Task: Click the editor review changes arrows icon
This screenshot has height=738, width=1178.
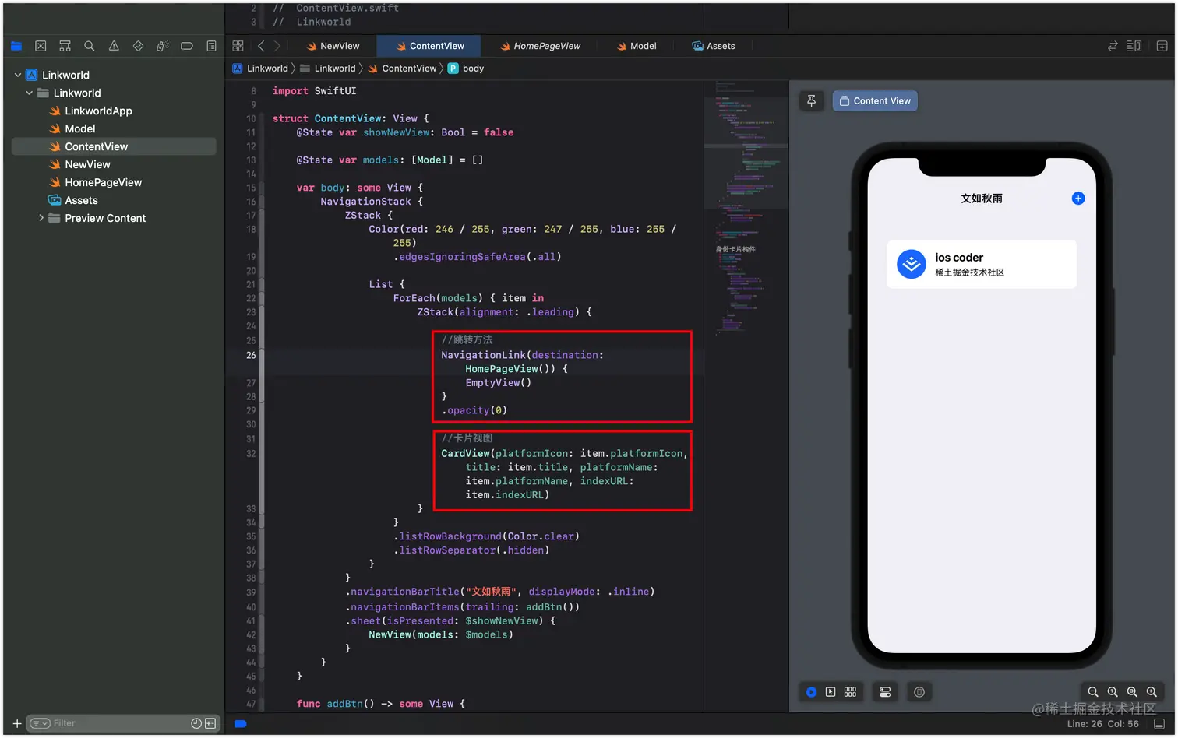Action: [x=1113, y=46]
